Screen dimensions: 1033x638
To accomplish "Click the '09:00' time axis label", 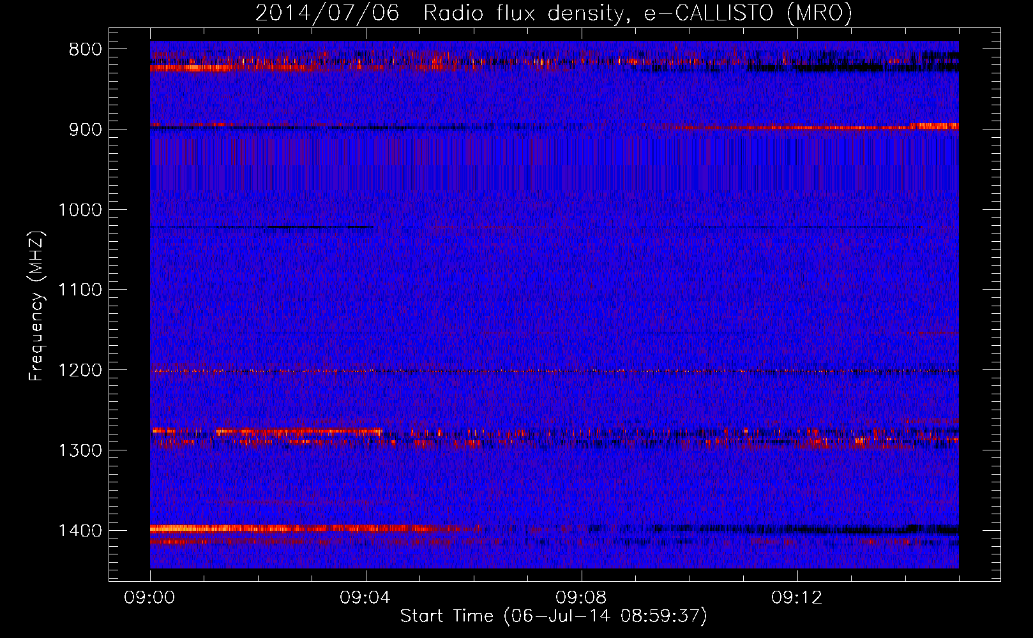I will point(150,598).
